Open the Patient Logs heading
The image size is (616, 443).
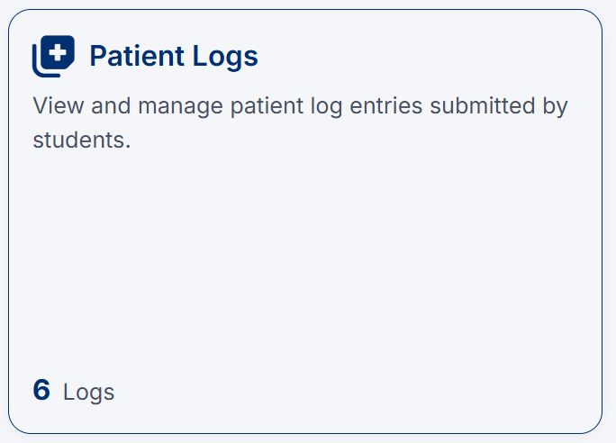click(x=173, y=57)
